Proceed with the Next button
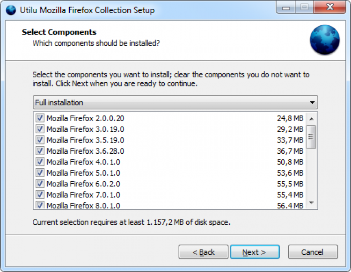This screenshot has height=272, width=351. [255, 252]
